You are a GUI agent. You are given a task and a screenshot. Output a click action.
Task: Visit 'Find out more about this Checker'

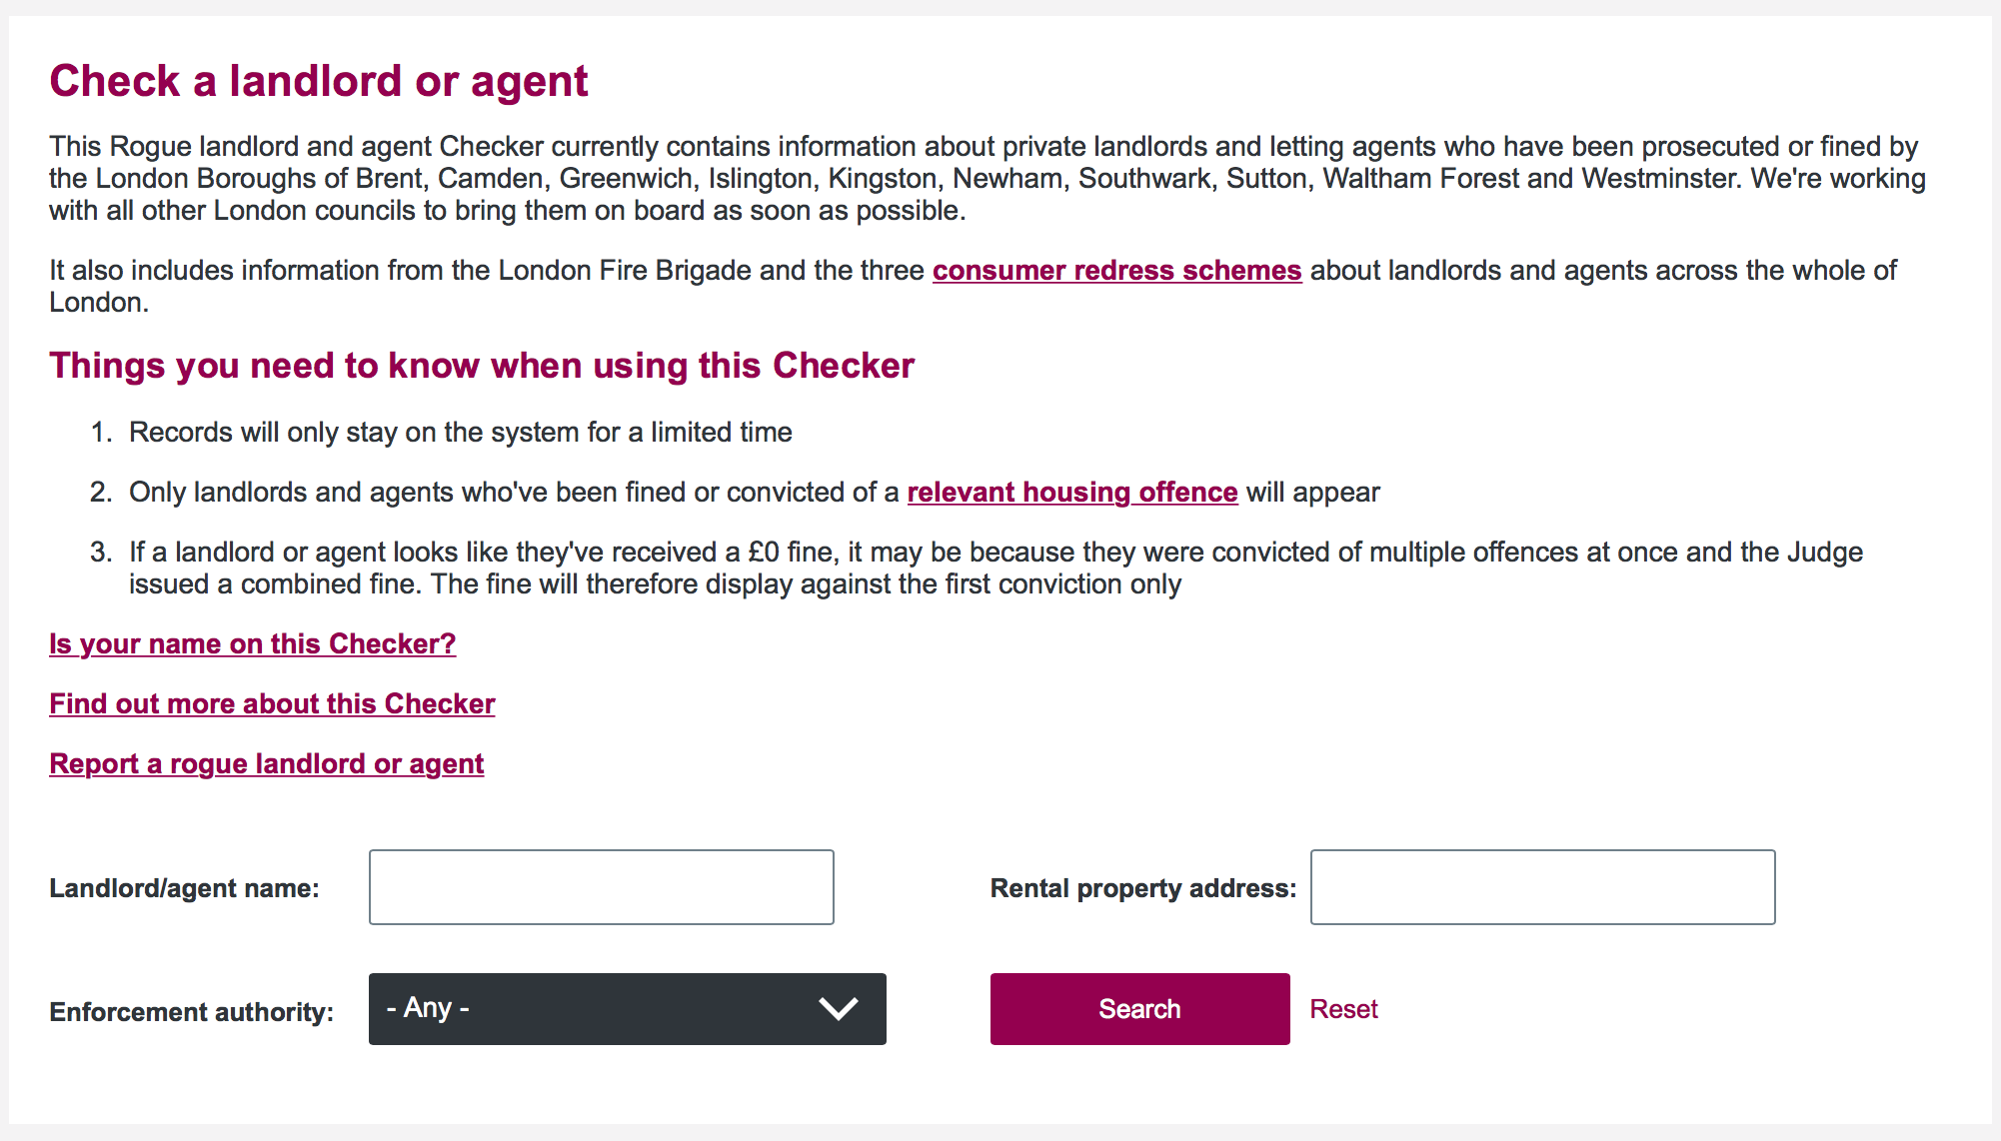coord(272,704)
